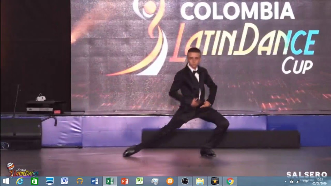
Task: Change the ESP input language
Action: [305, 181]
